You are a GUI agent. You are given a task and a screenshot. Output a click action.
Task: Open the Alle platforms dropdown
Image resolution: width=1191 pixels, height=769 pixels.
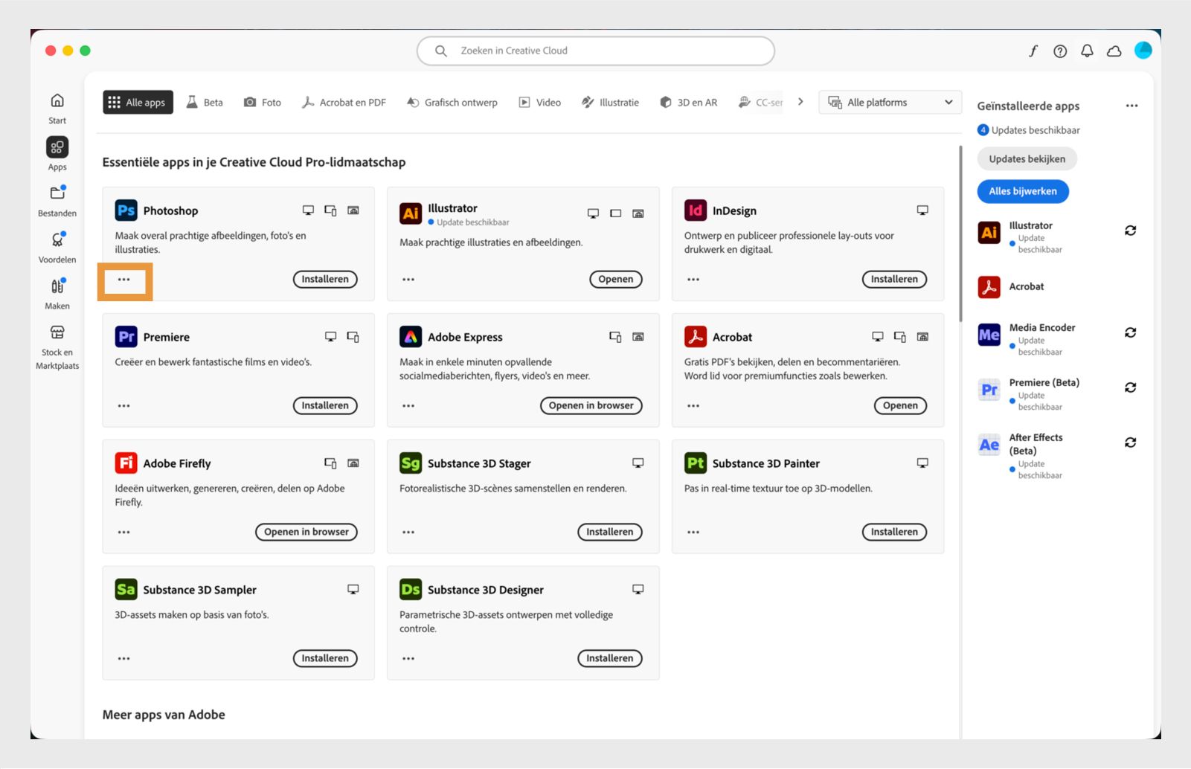(x=890, y=103)
